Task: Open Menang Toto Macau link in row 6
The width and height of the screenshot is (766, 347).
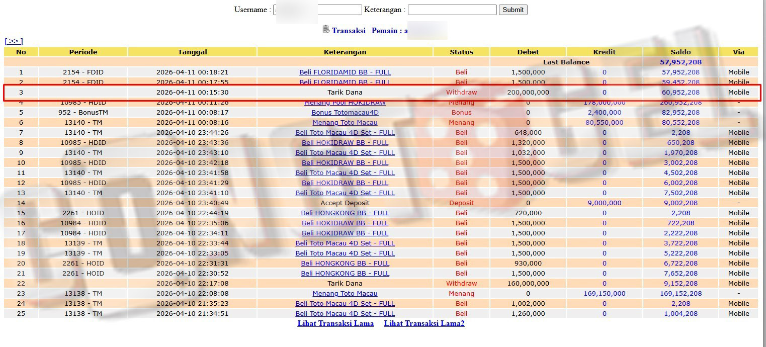Action: click(345, 123)
